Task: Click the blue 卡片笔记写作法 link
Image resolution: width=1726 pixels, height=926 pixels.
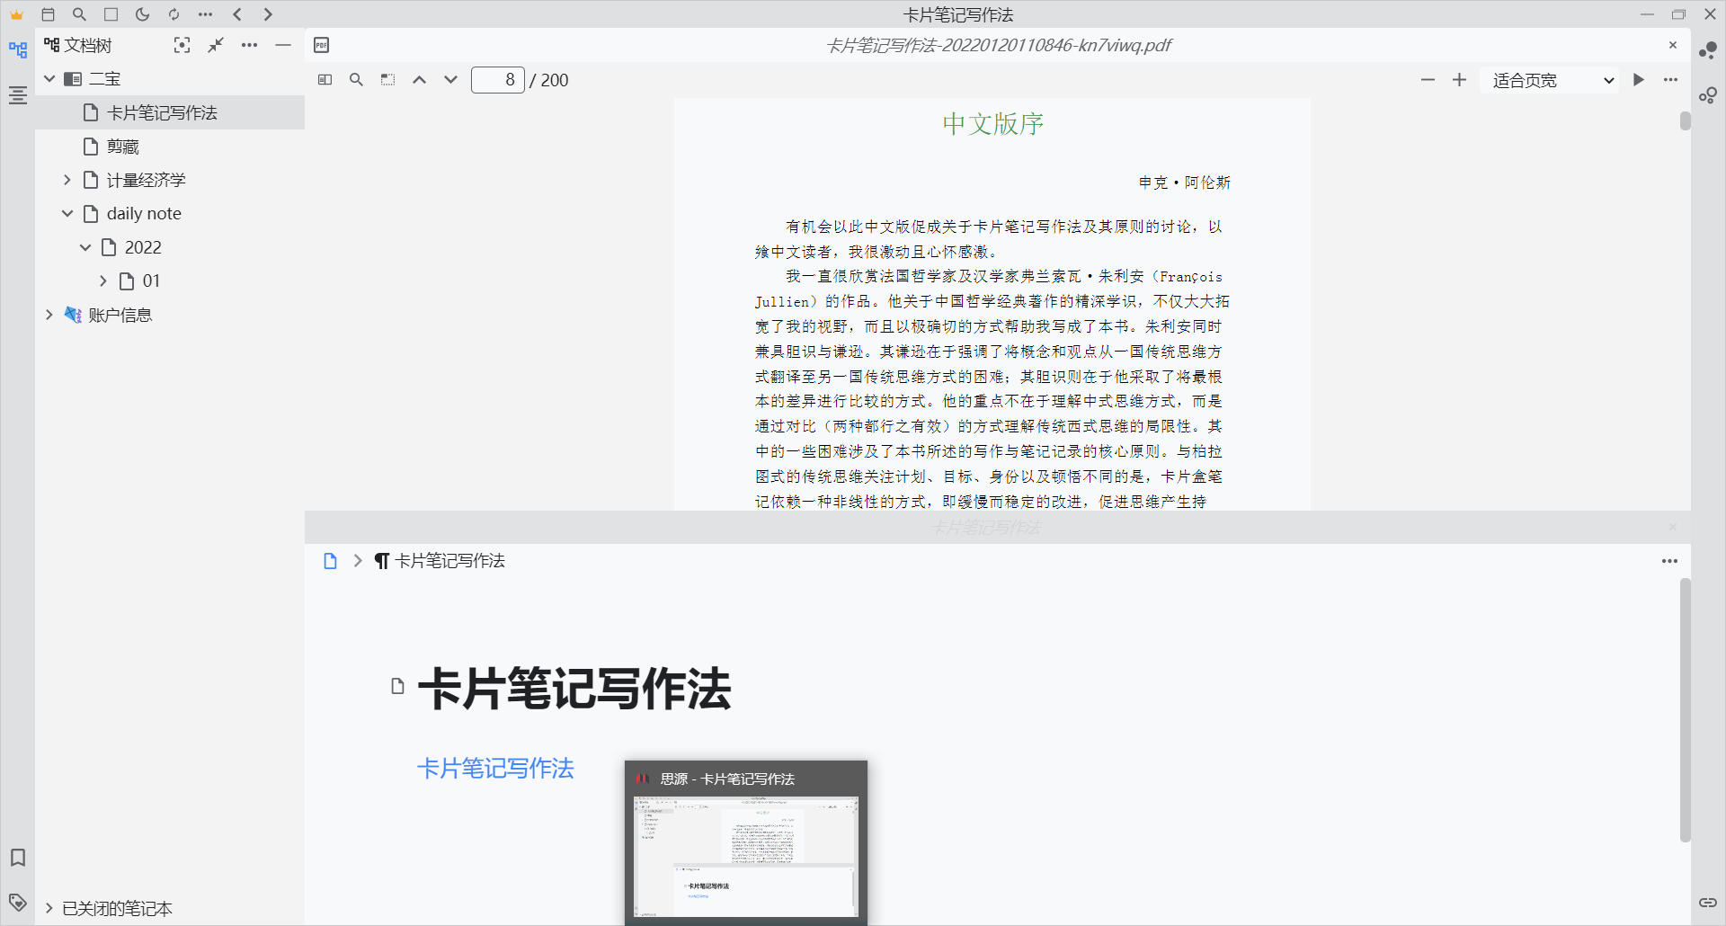Action: (495, 769)
